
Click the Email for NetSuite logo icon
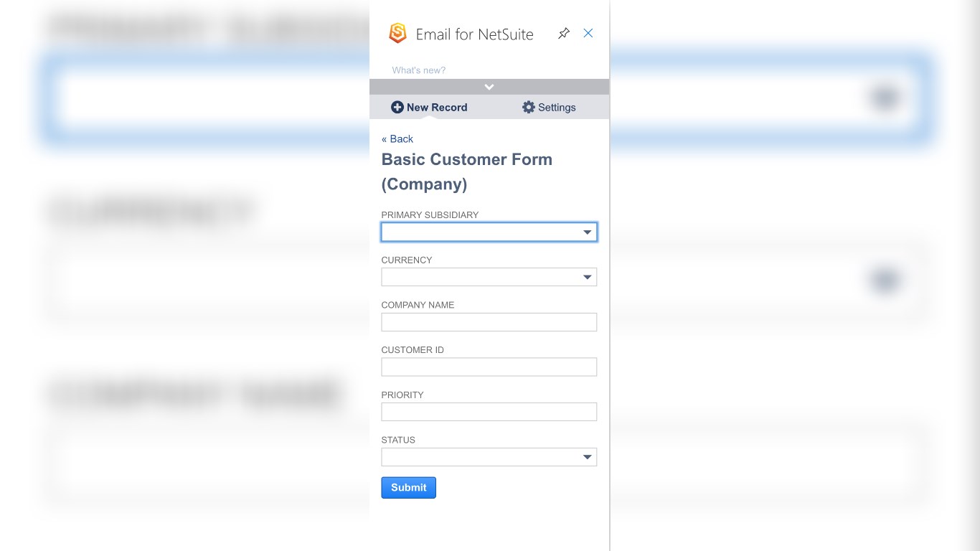pos(397,33)
